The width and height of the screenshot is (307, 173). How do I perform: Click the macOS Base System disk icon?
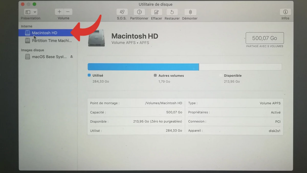tap(27, 57)
